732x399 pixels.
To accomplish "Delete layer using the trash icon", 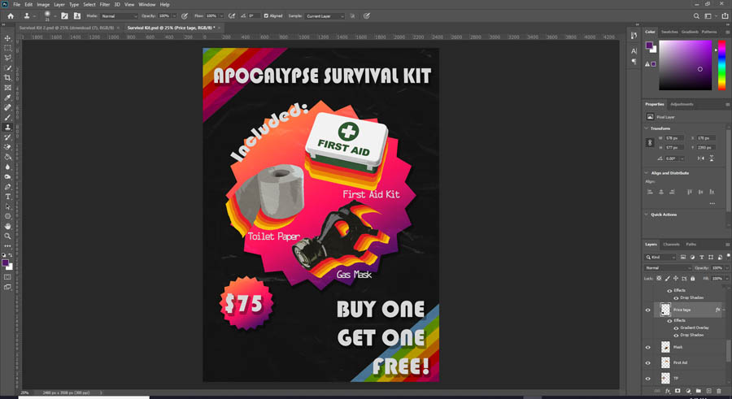I will [x=719, y=391].
